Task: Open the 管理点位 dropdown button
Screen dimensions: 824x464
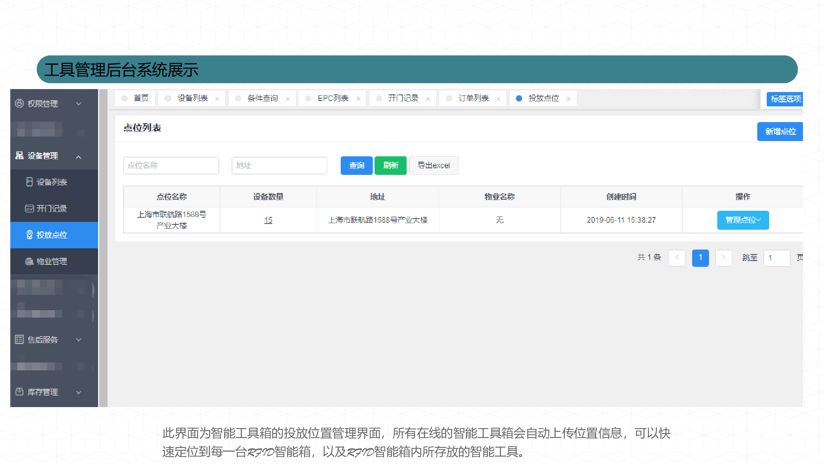Action: click(x=743, y=220)
